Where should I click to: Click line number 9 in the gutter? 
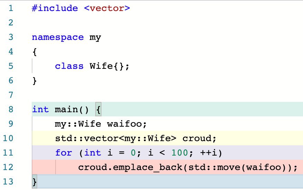click(11, 124)
